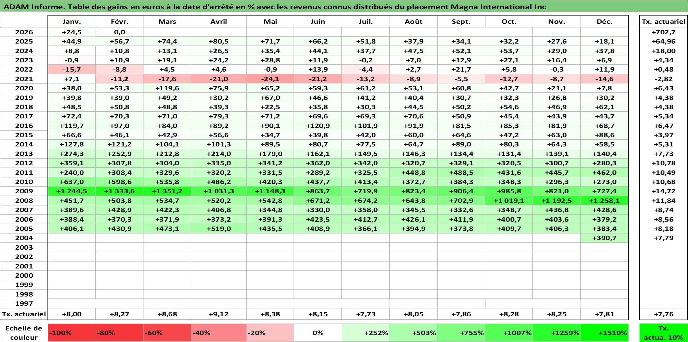Click the Tx. actua. 10% green box
The height and width of the screenshot is (342, 688).
(663, 333)
